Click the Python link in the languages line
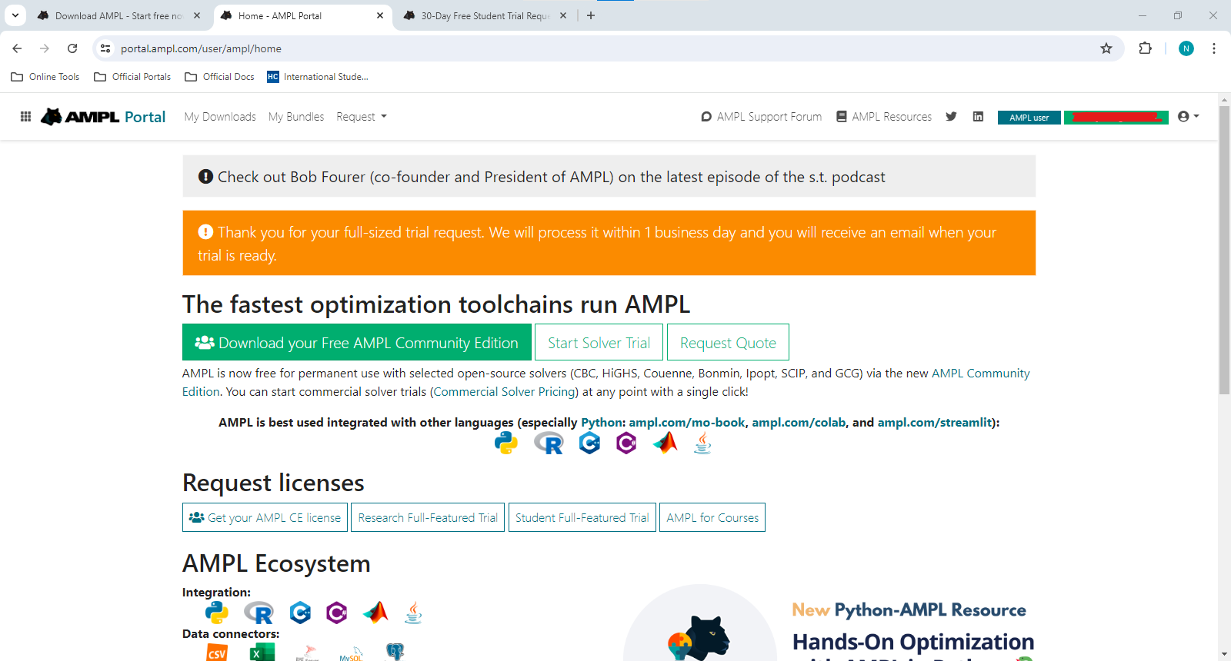The width and height of the screenshot is (1231, 661). tap(602, 423)
